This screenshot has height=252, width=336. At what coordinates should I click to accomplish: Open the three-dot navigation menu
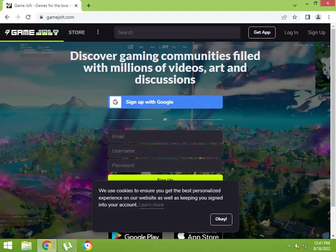coord(98,32)
